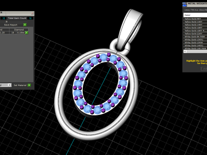Select White Gold 10KX1 entry
The image size is (207, 155).
(x=195, y=40)
